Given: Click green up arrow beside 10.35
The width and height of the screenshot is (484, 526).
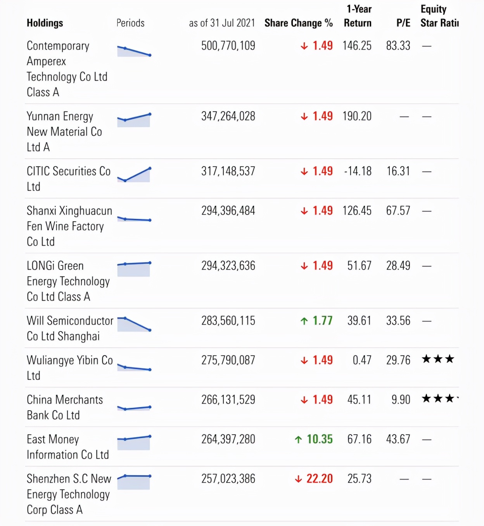Looking at the screenshot, I should tap(298, 440).
